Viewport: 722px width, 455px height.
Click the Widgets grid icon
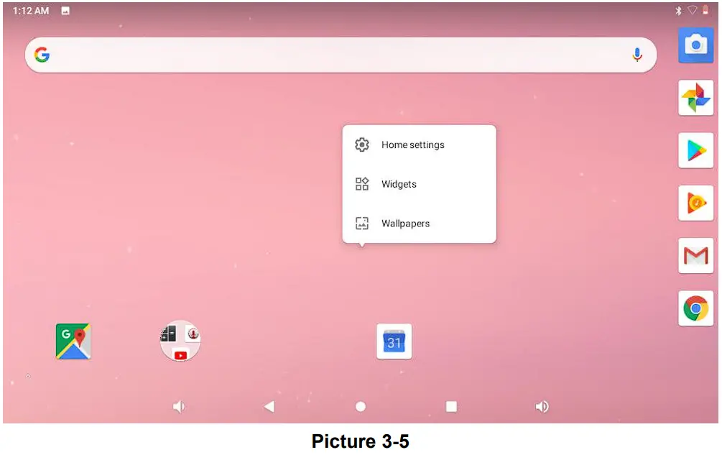[362, 184]
